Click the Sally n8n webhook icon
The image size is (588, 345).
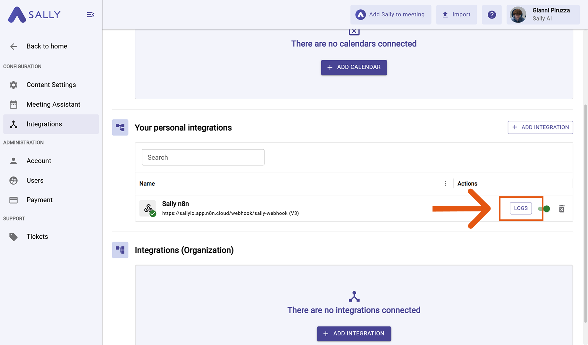(x=148, y=209)
